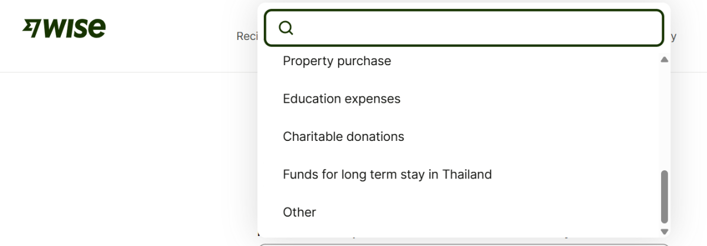Click the scrollbar down arrow
Image resolution: width=707 pixels, height=246 pixels.
(665, 232)
